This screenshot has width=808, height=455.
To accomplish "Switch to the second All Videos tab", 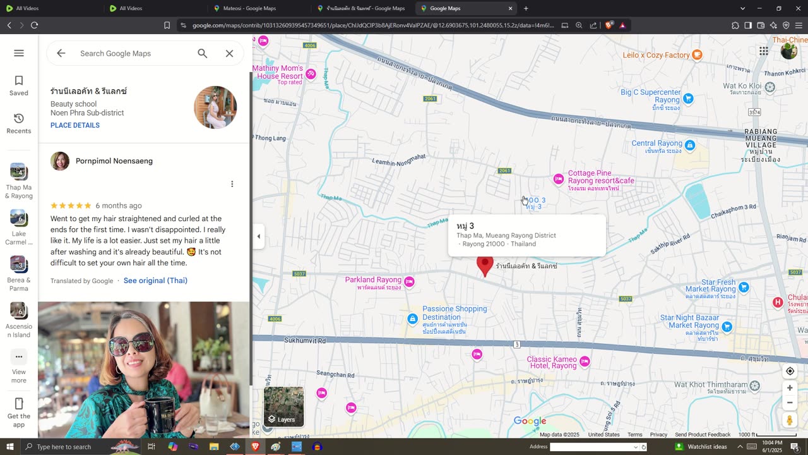I will [x=155, y=8].
